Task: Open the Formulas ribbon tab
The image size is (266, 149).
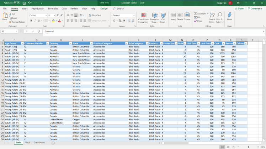Action: pos(53,8)
